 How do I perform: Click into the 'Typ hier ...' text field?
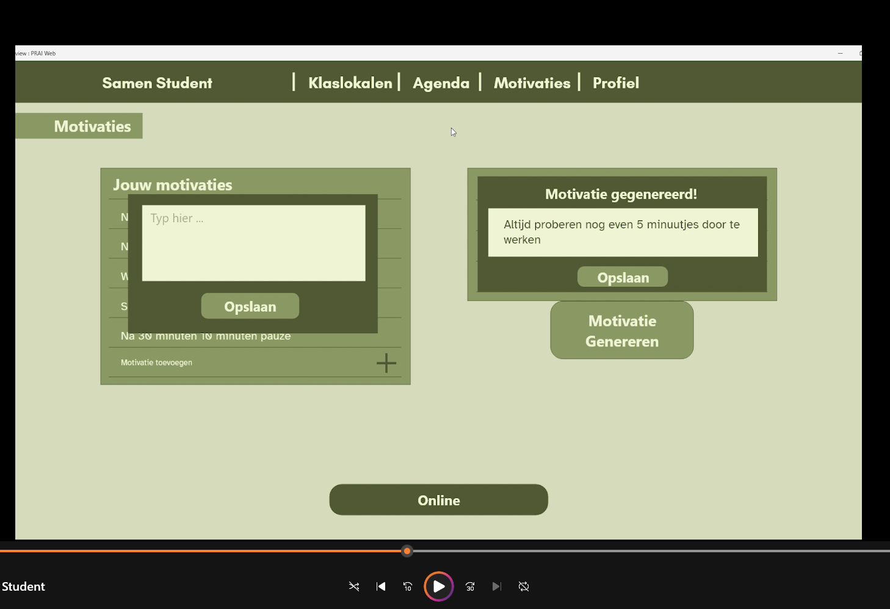pos(253,243)
